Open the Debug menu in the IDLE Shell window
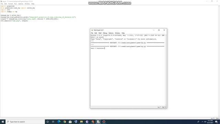The height and width of the screenshot is (124, 220). (105, 33)
